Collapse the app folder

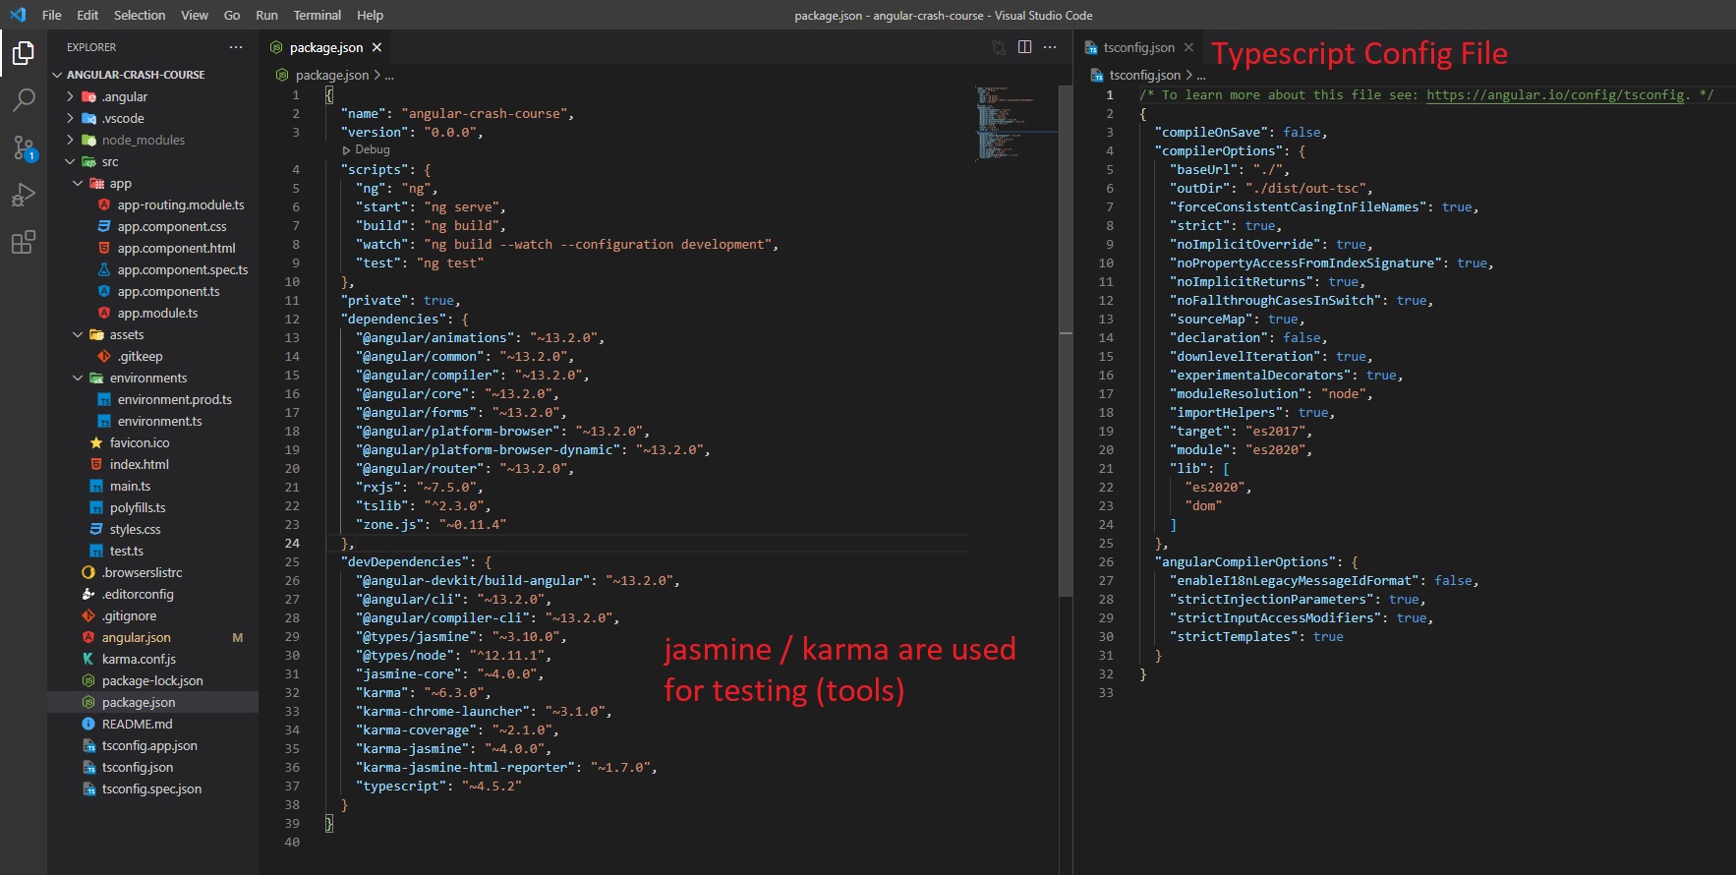click(152, 183)
